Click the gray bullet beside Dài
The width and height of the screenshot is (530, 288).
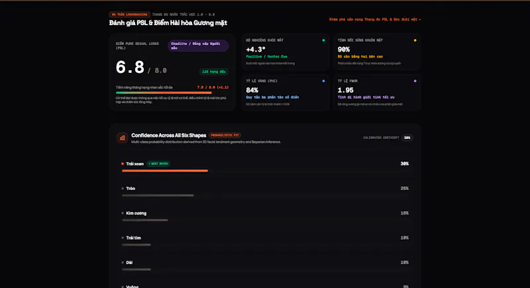click(x=123, y=262)
